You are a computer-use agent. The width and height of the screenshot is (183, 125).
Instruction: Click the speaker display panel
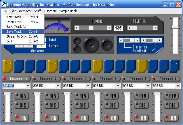coord(93,45)
